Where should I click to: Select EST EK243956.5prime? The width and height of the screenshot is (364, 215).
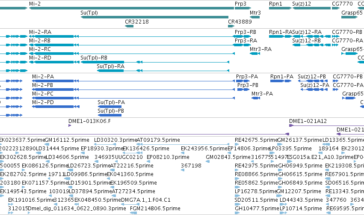[183, 153]
